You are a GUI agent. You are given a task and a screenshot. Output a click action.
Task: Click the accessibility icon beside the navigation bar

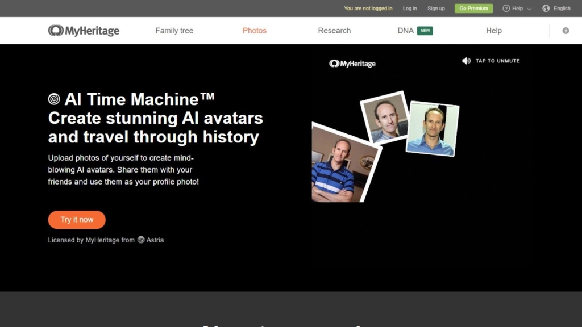point(566,31)
